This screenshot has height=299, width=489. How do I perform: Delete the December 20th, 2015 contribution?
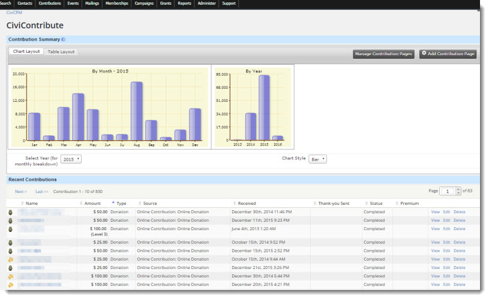[x=460, y=285]
